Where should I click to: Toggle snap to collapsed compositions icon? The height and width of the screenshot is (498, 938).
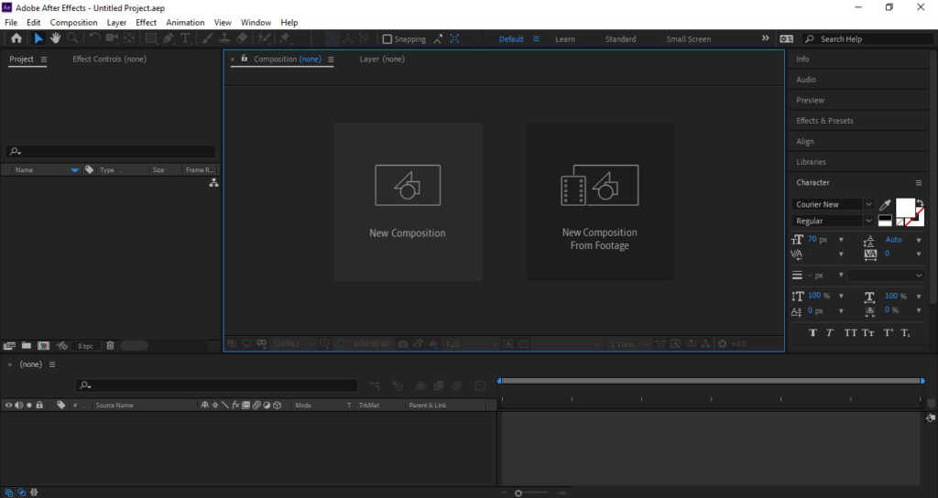pos(454,38)
